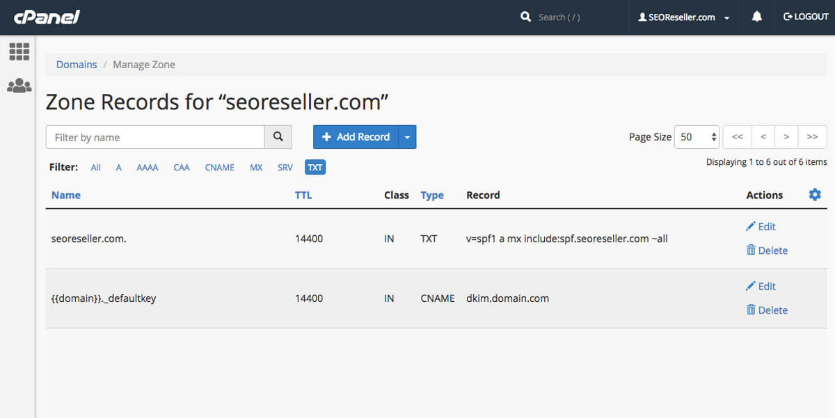Open the user accounts icon in sidebar

pyautogui.click(x=19, y=85)
